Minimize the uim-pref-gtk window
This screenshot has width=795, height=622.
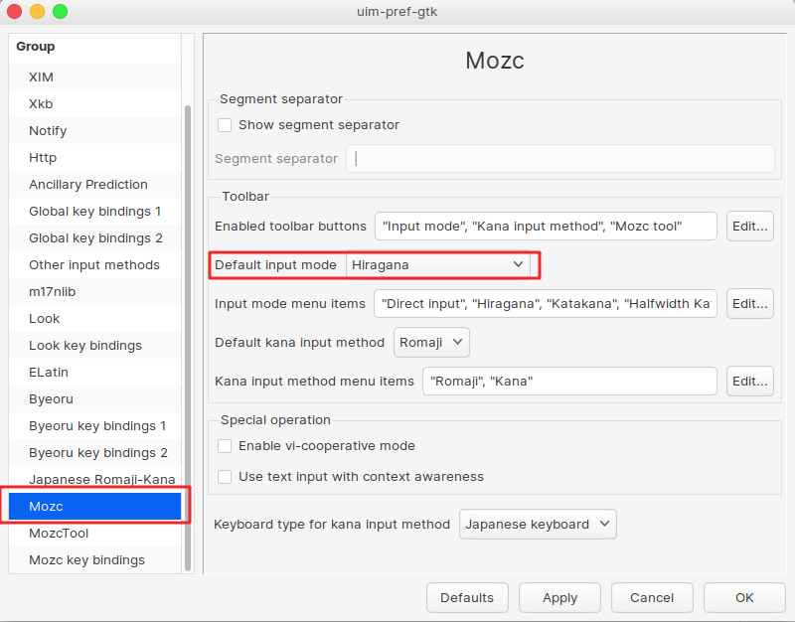click(x=37, y=11)
